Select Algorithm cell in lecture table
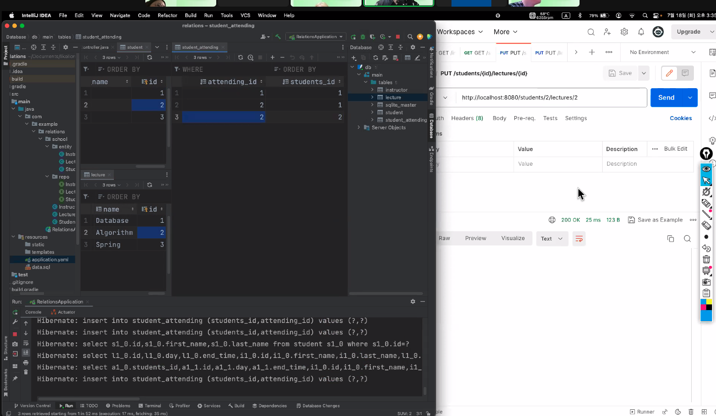This screenshot has height=416, width=716. [114, 233]
